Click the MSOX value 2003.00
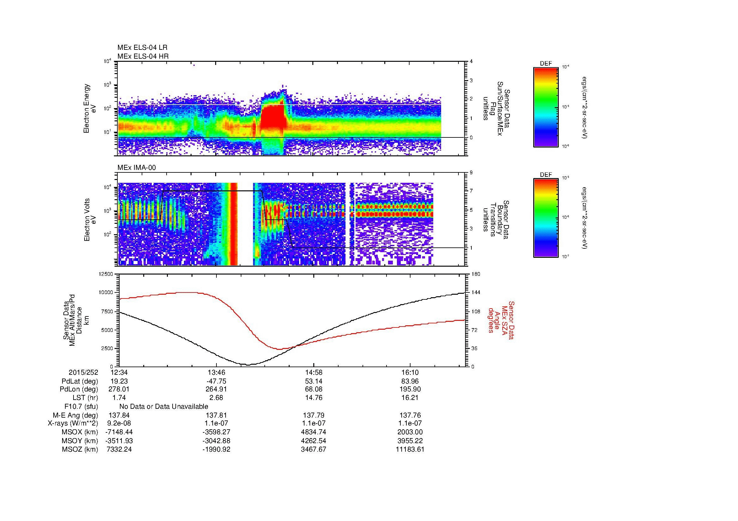The height and width of the screenshot is (521, 738). (410, 432)
